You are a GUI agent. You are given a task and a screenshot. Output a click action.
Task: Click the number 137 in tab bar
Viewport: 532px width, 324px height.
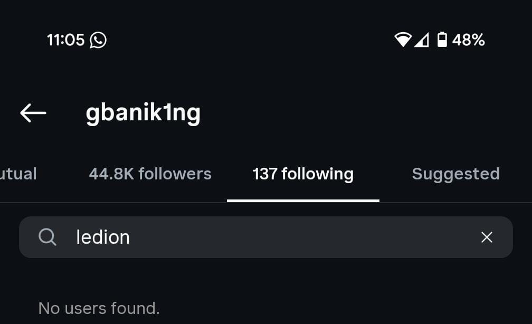pos(265,174)
